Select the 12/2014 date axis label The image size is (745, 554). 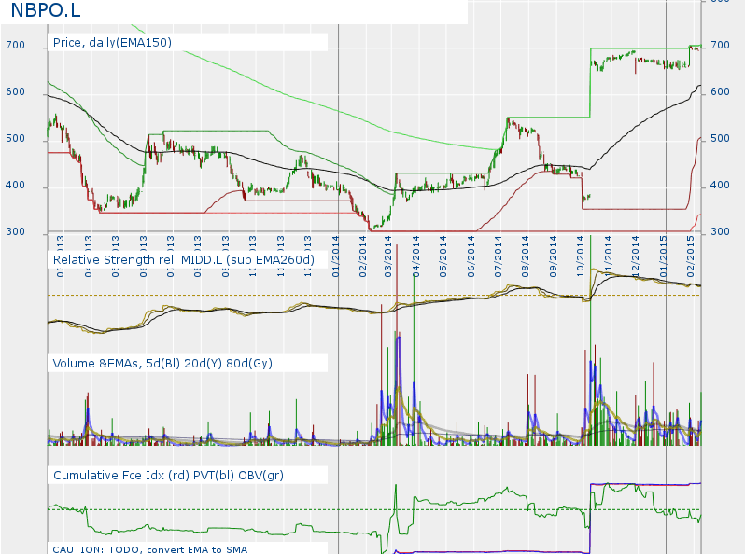pos(636,254)
